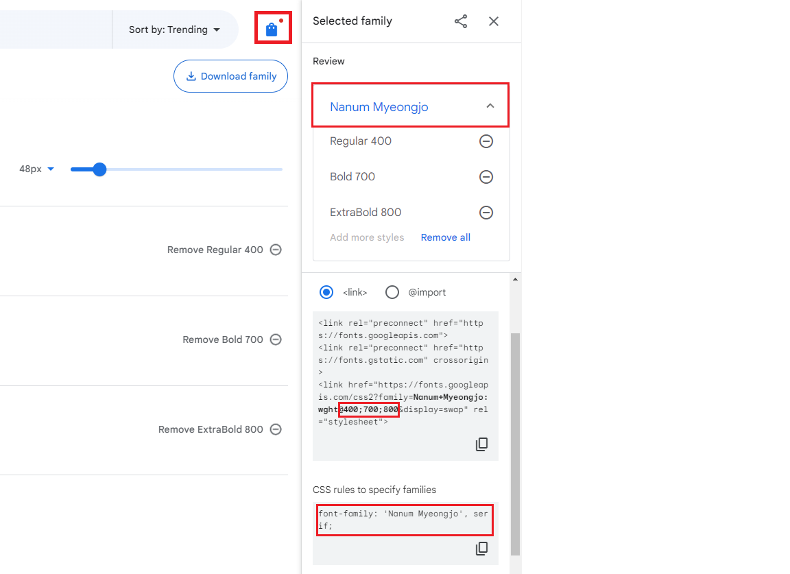This screenshot has height=574, width=790.
Task: Open the selected families shopping bag icon
Action: 272,29
